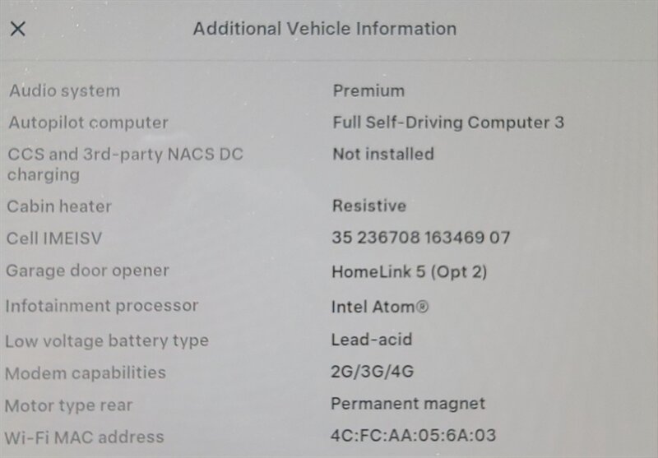
Task: Click the Premium audio value
Action: 368,91
